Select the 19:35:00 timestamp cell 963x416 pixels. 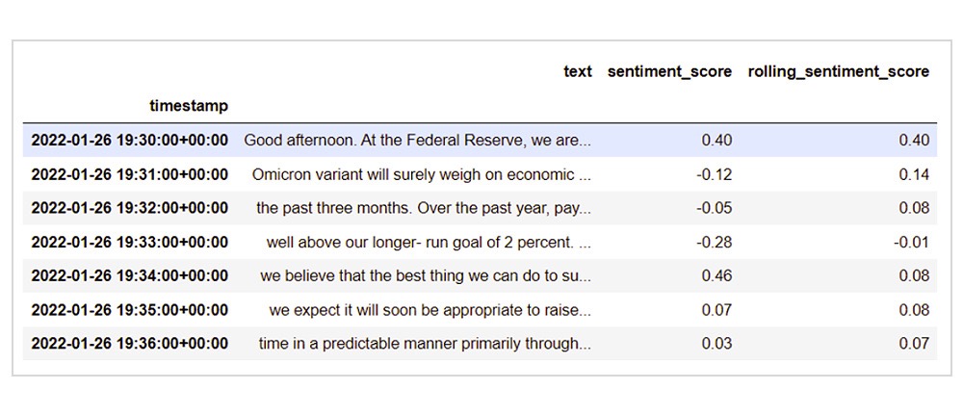[130, 310]
